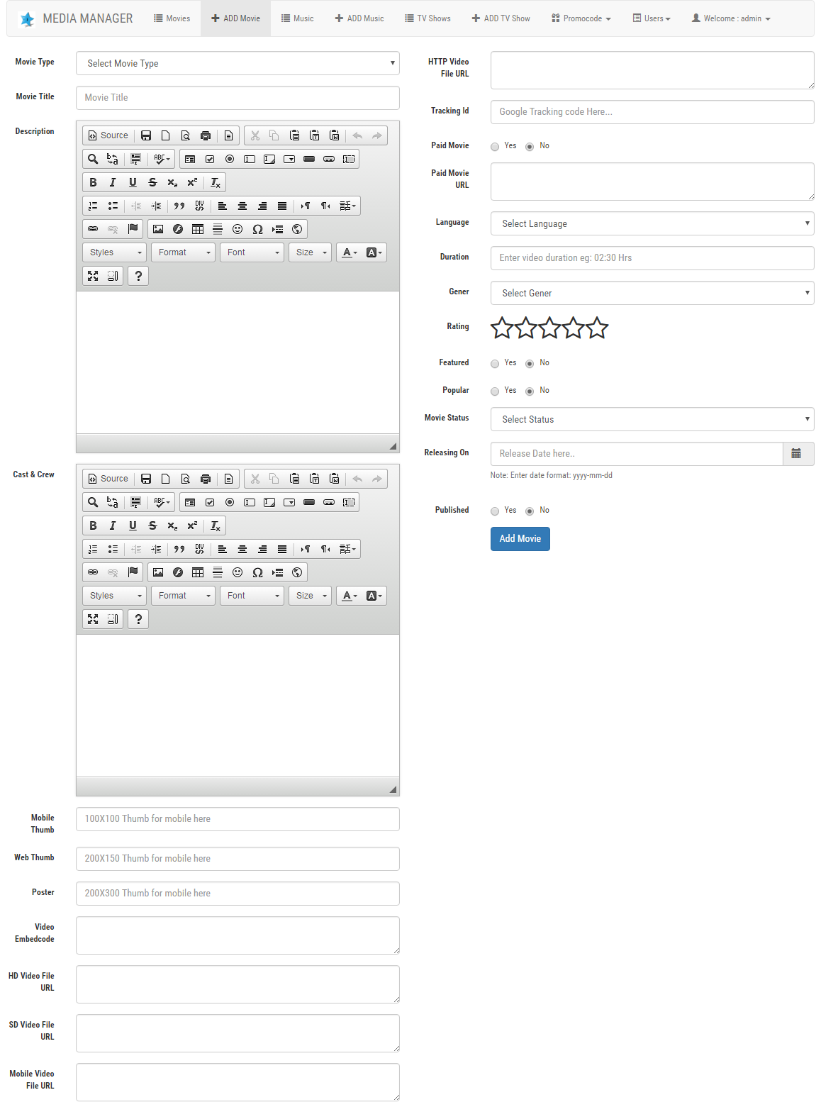Click Italic icon in Cast & Crew editor
The height and width of the screenshot is (1112, 838).
(x=113, y=526)
